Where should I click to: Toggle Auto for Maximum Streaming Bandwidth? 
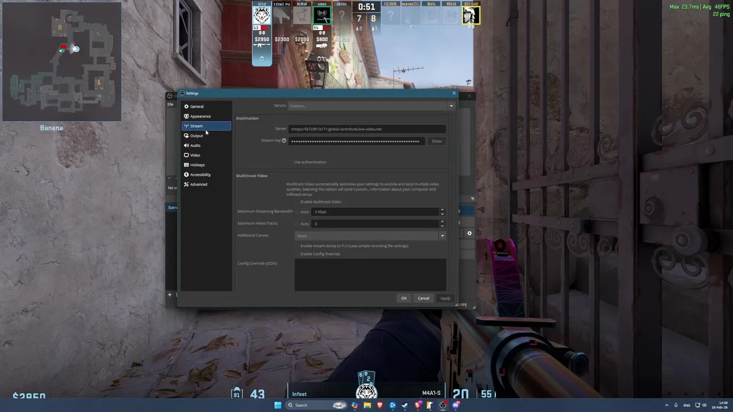(297, 212)
